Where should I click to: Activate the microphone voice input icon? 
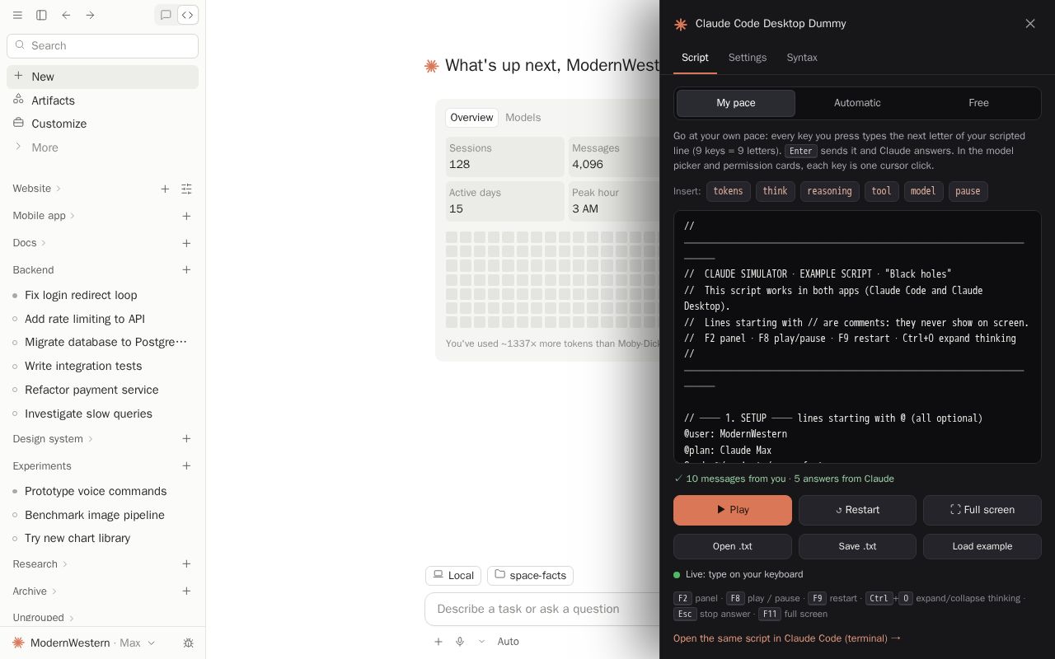[x=460, y=642]
